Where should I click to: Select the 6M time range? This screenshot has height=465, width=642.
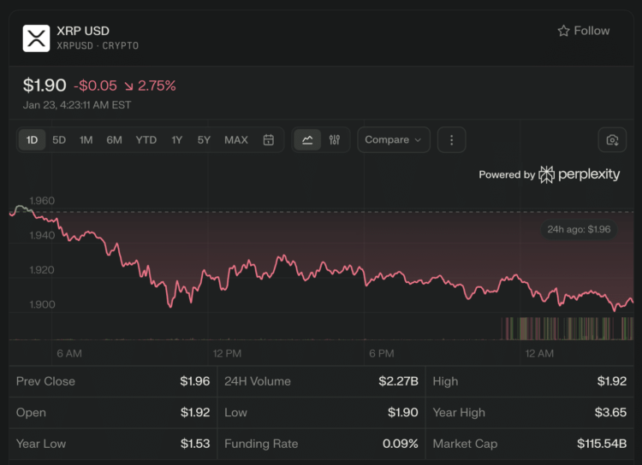coord(114,140)
